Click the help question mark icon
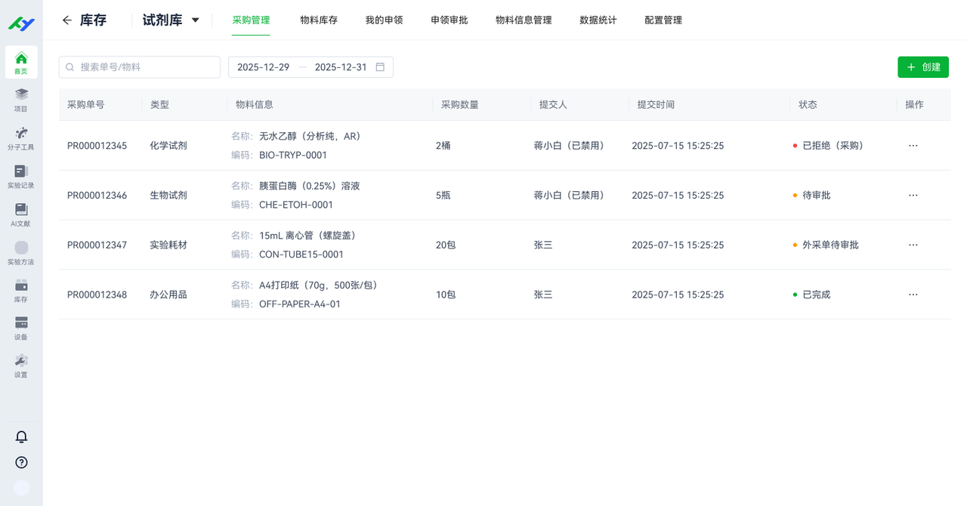Viewport: 967px width, 506px height. pyautogui.click(x=21, y=462)
